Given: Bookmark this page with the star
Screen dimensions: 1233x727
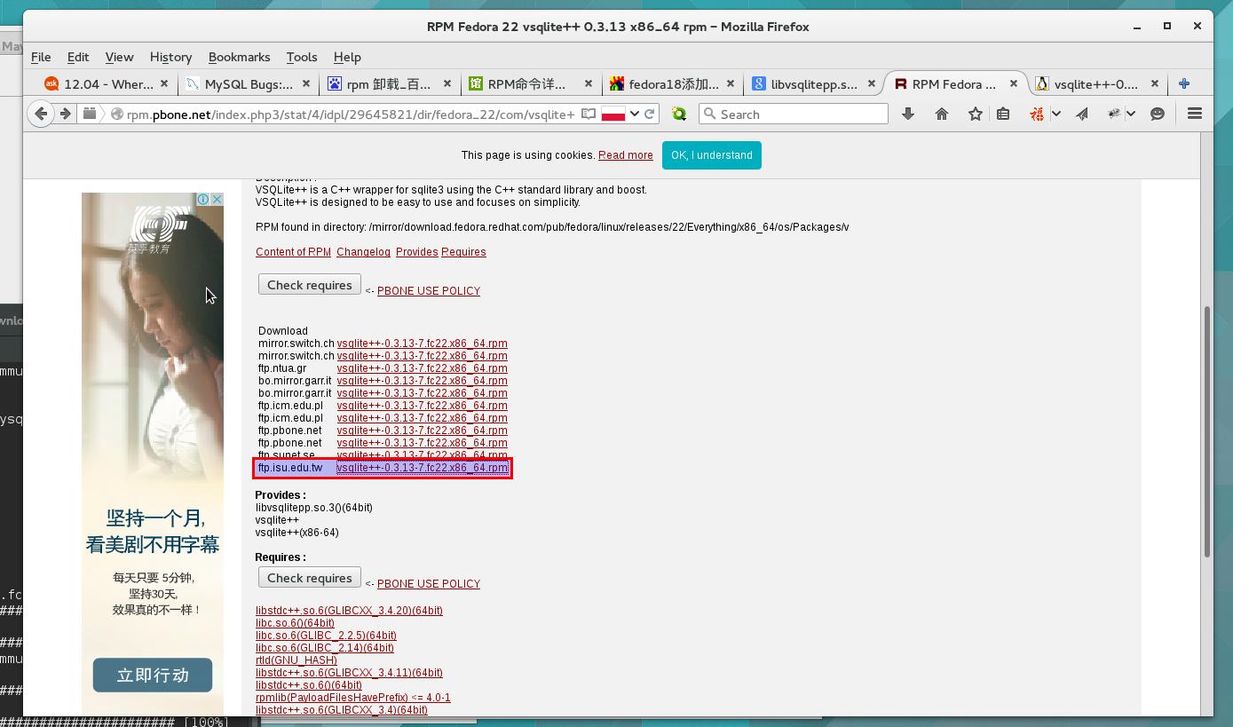Looking at the screenshot, I should coord(976,114).
